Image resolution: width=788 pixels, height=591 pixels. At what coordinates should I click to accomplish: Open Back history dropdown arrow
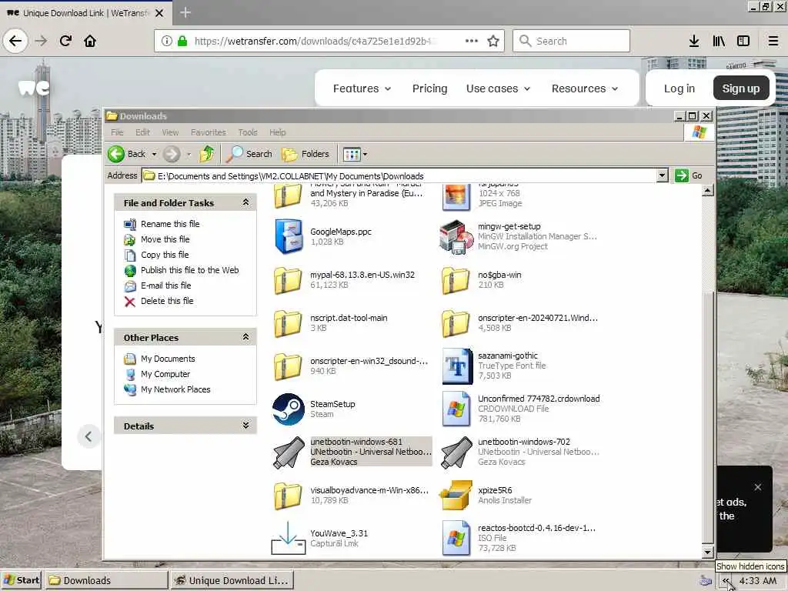tap(154, 154)
